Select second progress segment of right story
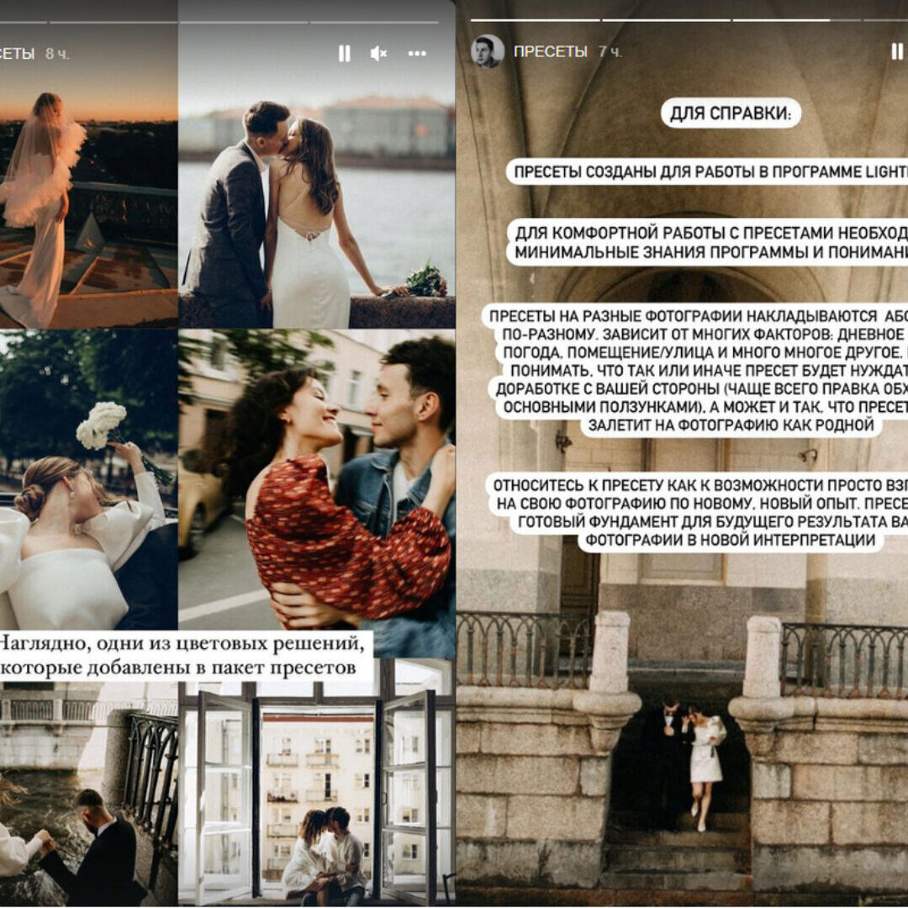Viewport: 908px width, 908px height. click(x=665, y=20)
